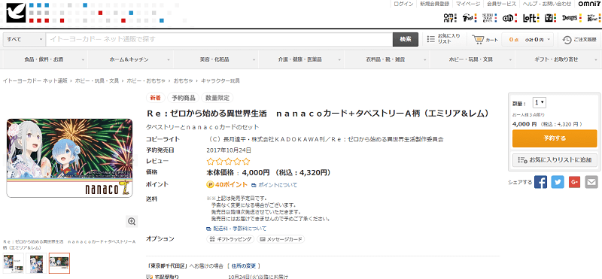602x279 pixels.
Task: Click the orange P point coin icon
Action: [x=210, y=185]
